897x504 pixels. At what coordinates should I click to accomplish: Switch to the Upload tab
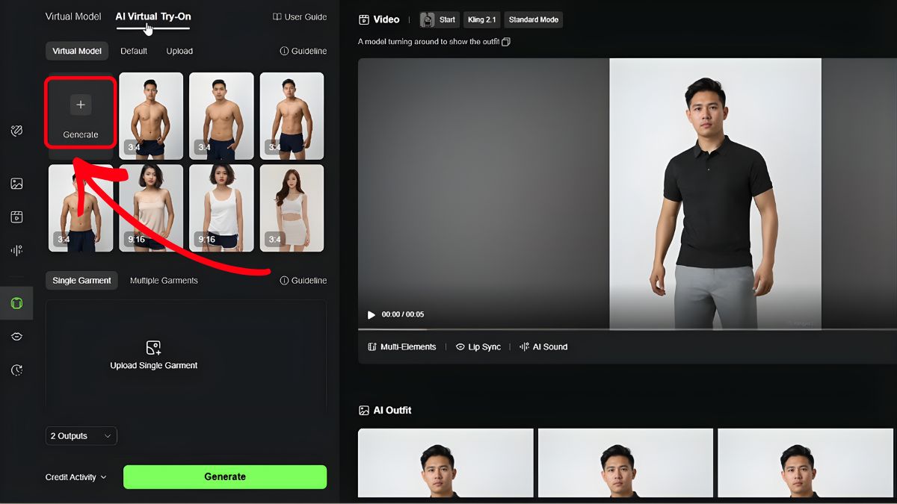(x=179, y=51)
